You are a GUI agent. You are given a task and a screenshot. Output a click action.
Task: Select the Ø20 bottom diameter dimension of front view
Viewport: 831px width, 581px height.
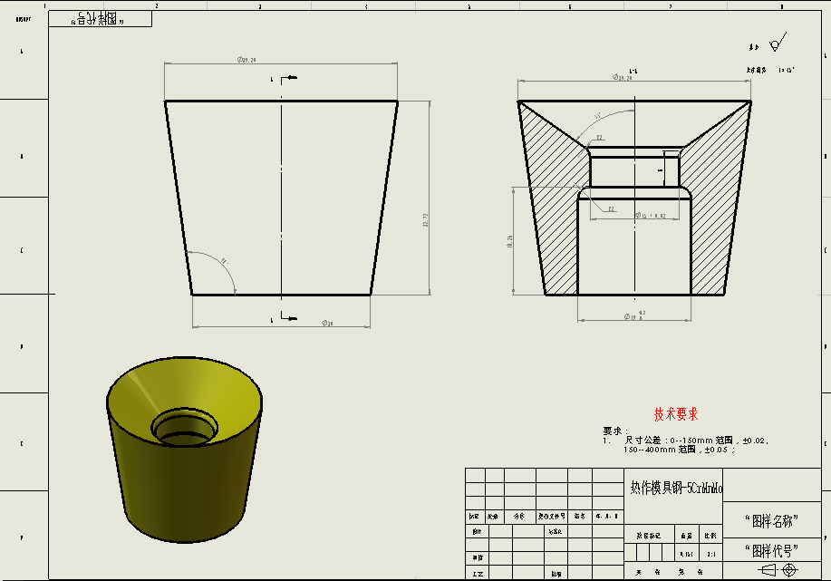[327, 323]
